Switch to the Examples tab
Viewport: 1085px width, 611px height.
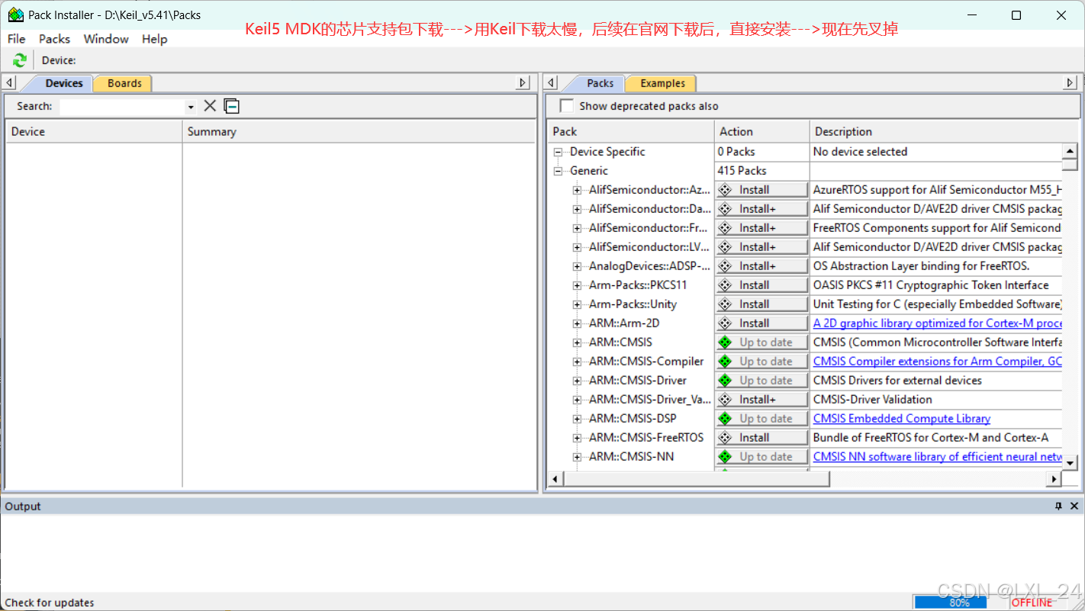(662, 83)
